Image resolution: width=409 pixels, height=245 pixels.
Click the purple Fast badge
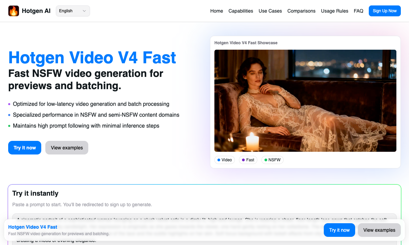248,160
